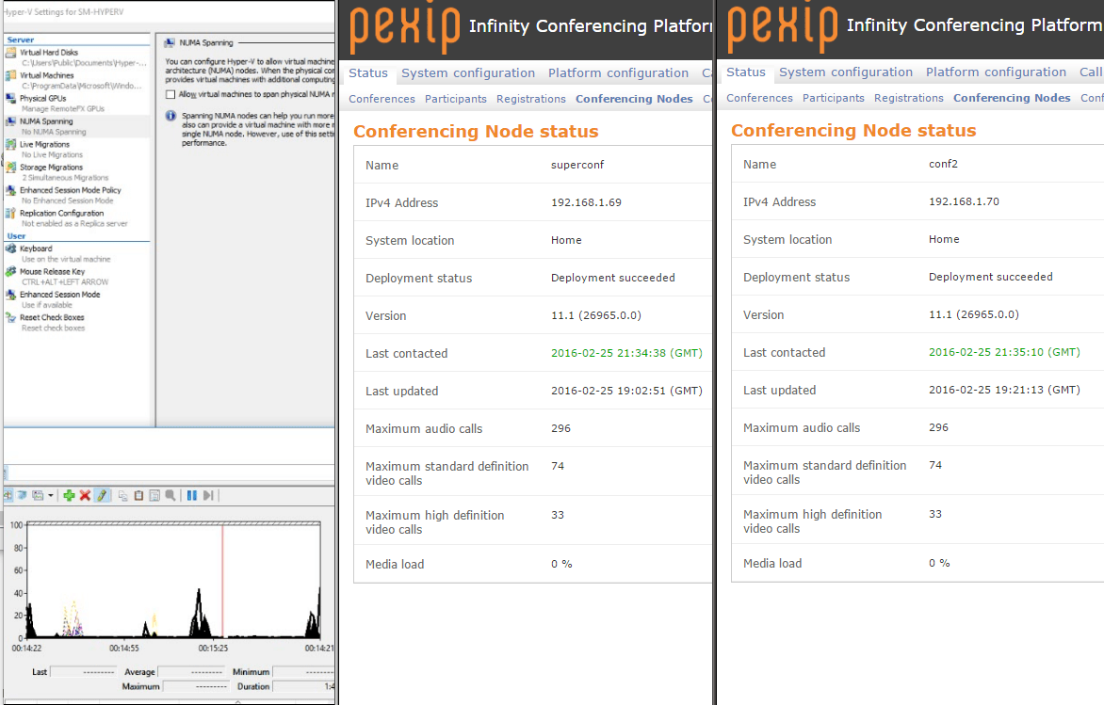Click the Duration value field below graph
The height and width of the screenshot is (705, 1104).
coord(304,686)
